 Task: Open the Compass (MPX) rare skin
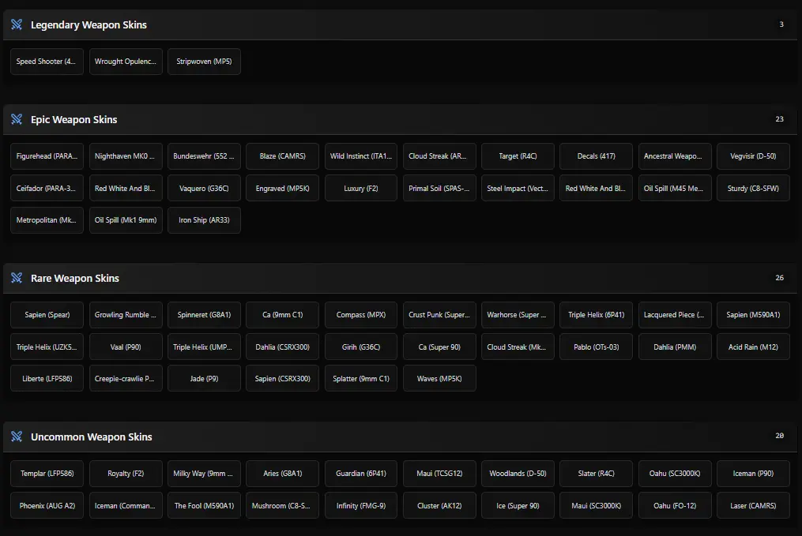(x=360, y=315)
